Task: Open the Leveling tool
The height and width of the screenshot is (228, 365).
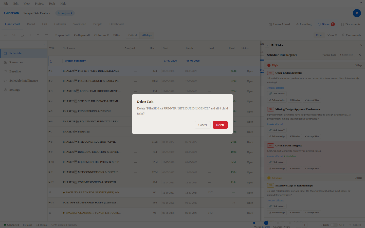Action: coord(304,24)
